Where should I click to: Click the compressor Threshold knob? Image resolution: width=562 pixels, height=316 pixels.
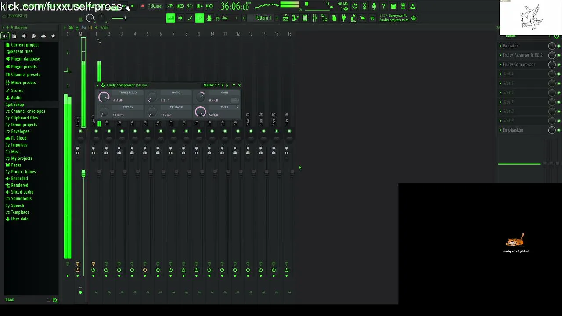tap(104, 97)
